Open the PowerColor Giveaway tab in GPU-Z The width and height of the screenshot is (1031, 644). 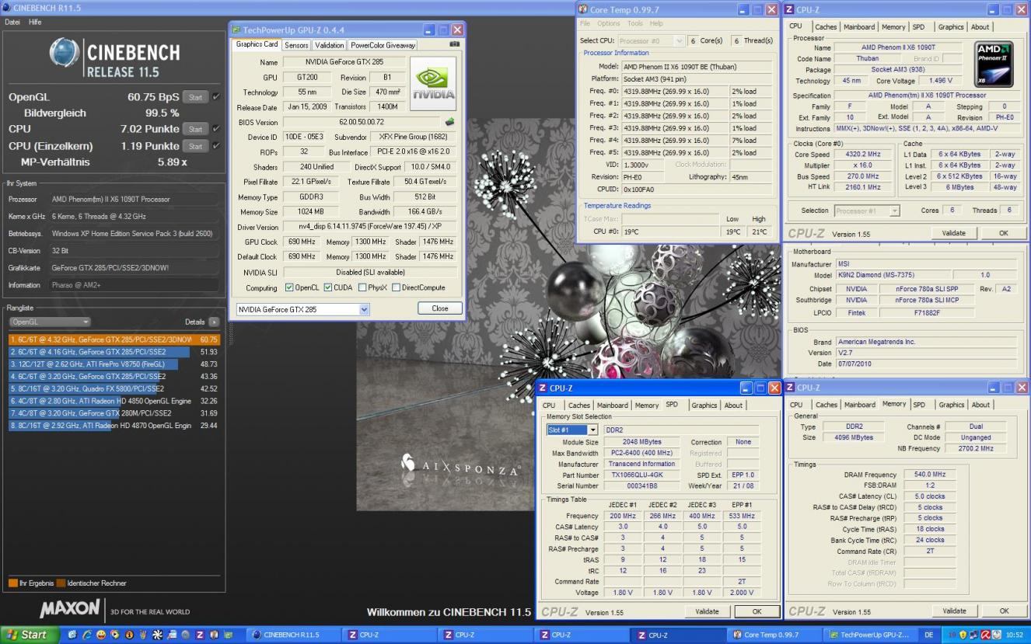(382, 45)
